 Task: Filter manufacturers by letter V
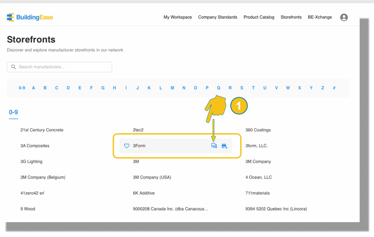276,88
